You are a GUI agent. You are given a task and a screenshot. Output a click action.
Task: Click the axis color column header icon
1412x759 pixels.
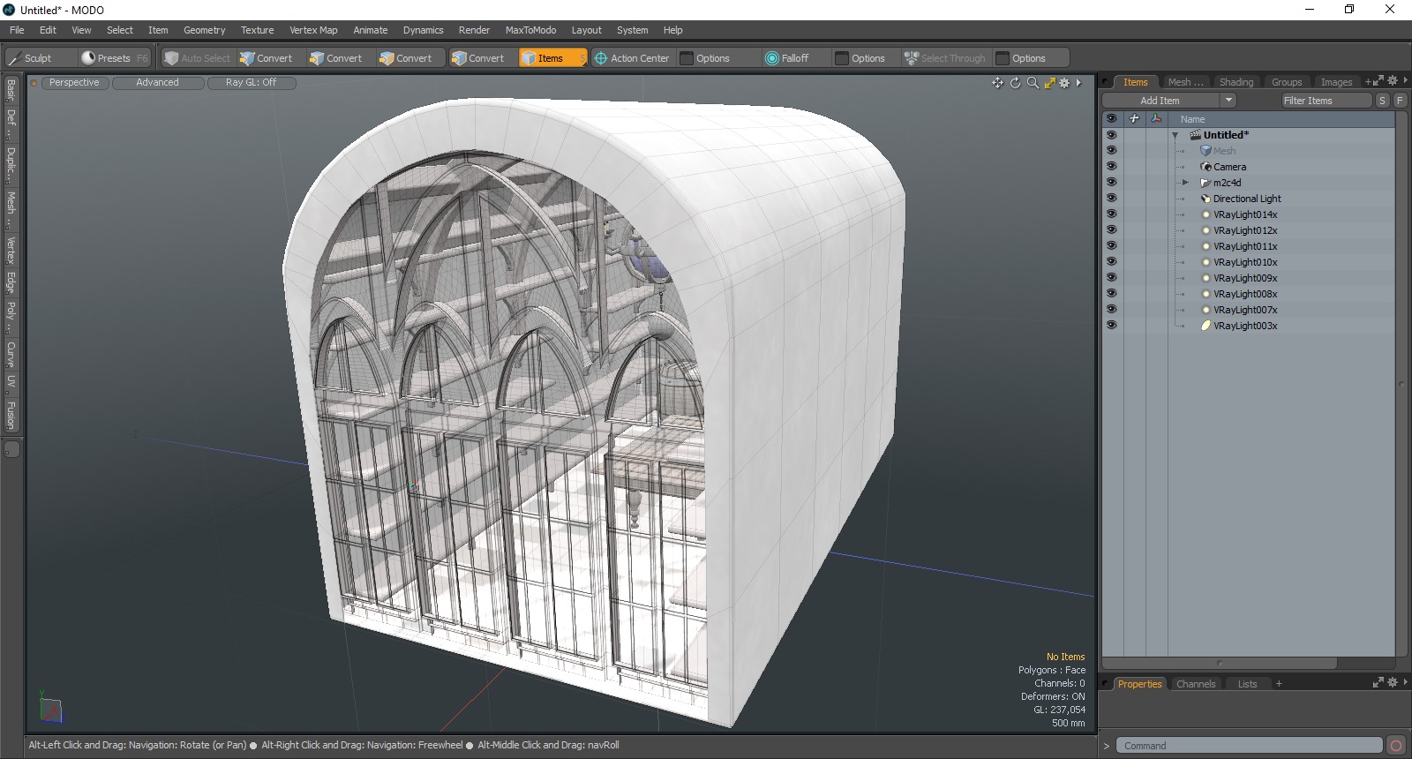click(1156, 118)
